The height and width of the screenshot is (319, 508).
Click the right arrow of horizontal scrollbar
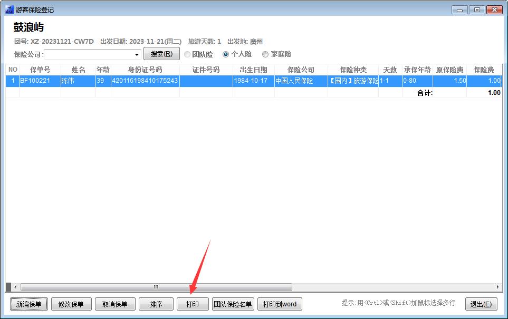tap(498, 287)
